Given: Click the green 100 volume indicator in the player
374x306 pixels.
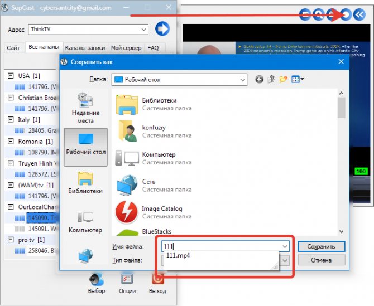Looking at the screenshot, I should [361, 171].
